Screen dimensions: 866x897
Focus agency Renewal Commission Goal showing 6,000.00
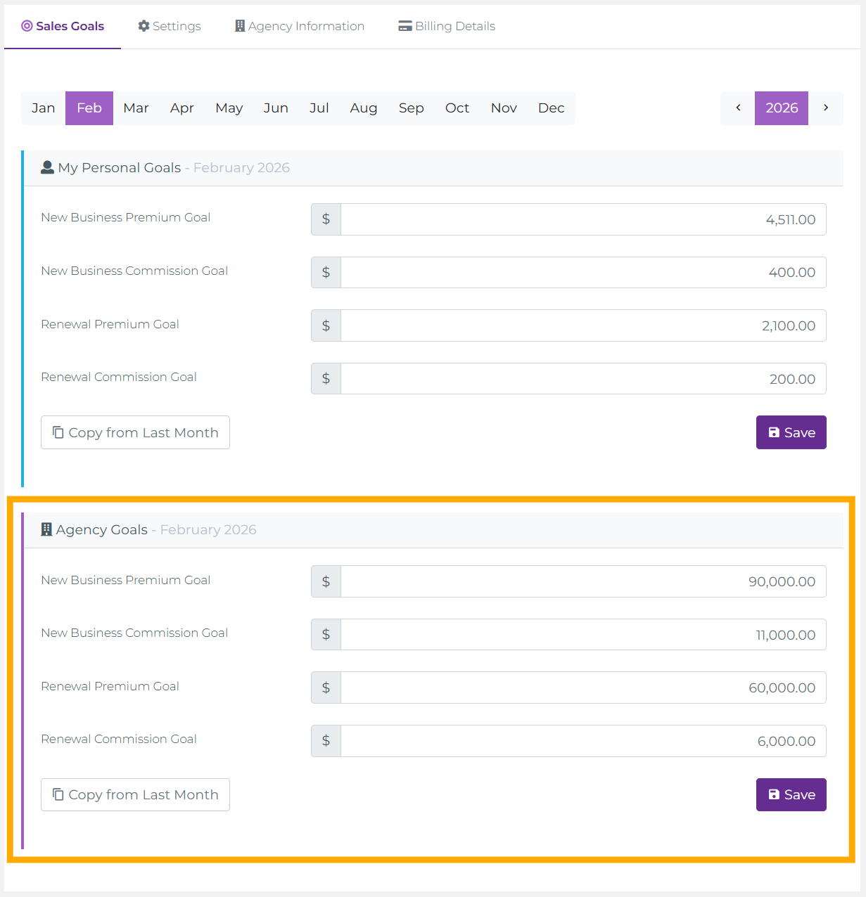pyautogui.click(x=582, y=741)
